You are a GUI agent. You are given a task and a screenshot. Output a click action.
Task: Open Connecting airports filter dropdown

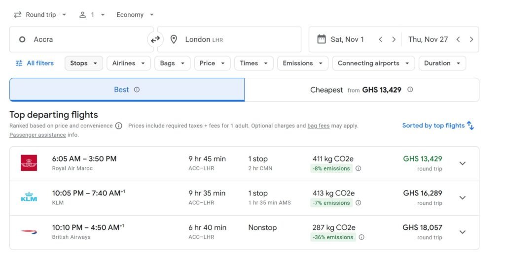tap(374, 63)
